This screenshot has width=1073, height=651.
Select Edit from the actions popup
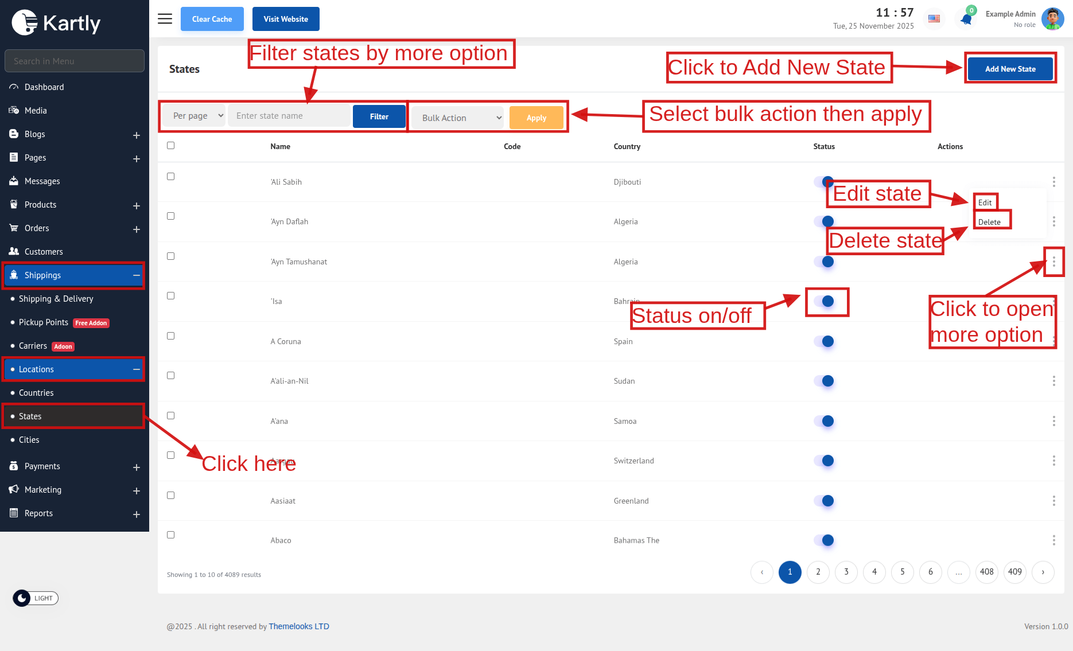point(985,202)
